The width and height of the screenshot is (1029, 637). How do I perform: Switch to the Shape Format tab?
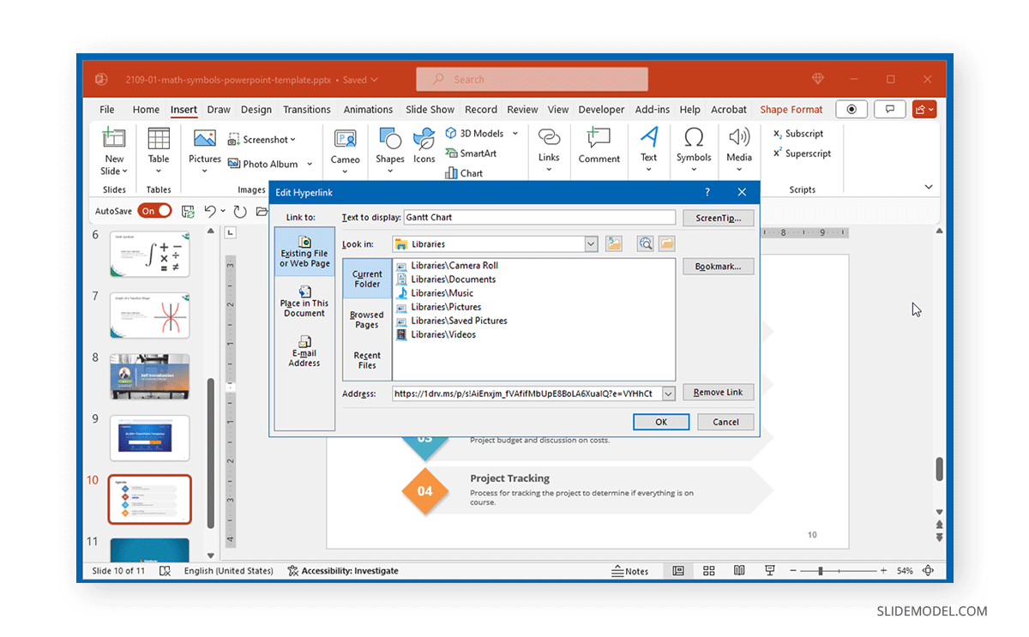(x=791, y=110)
